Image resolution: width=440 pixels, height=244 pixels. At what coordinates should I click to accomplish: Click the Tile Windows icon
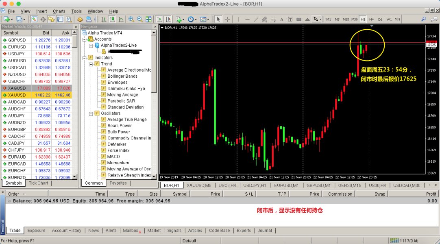(148, 19)
